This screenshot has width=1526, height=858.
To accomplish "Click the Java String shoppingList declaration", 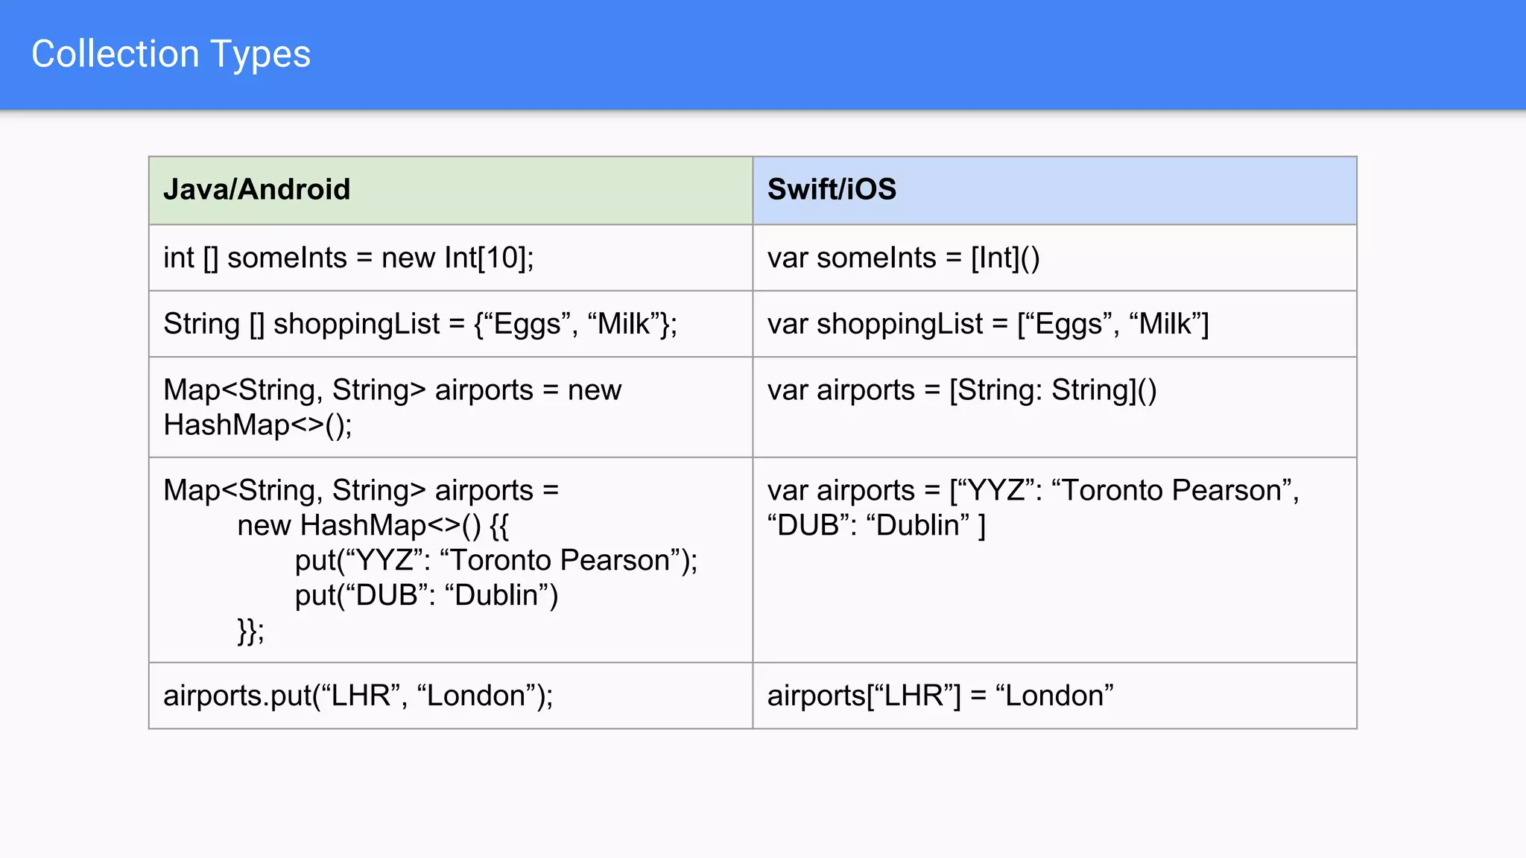I will [x=420, y=324].
